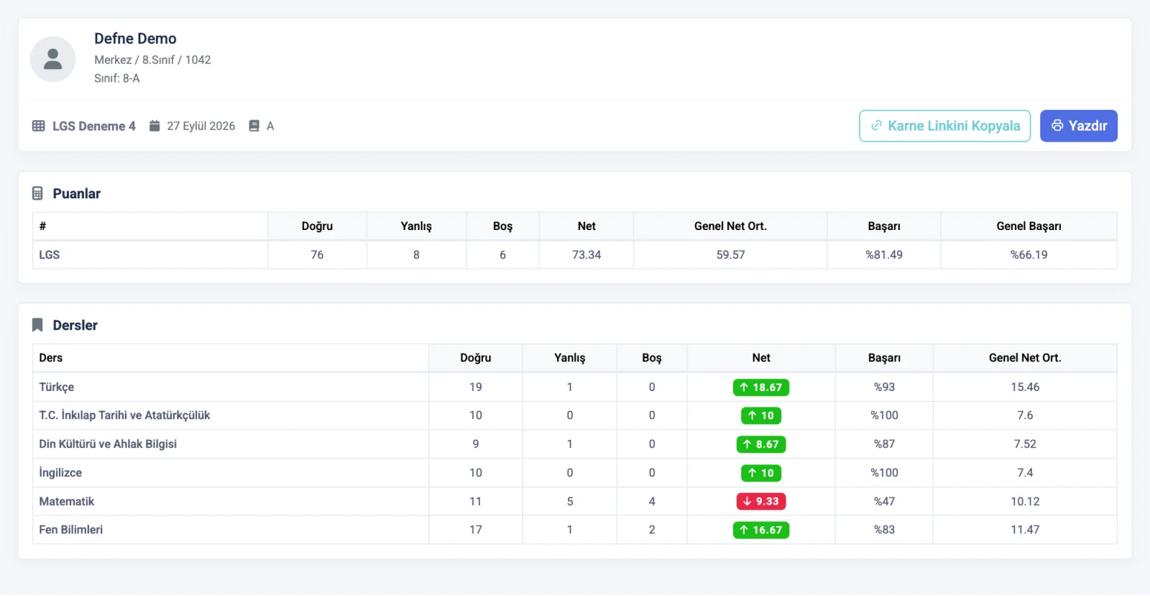Click the user avatar icon
Viewport: 1150px width, 598px height.
(x=52, y=59)
